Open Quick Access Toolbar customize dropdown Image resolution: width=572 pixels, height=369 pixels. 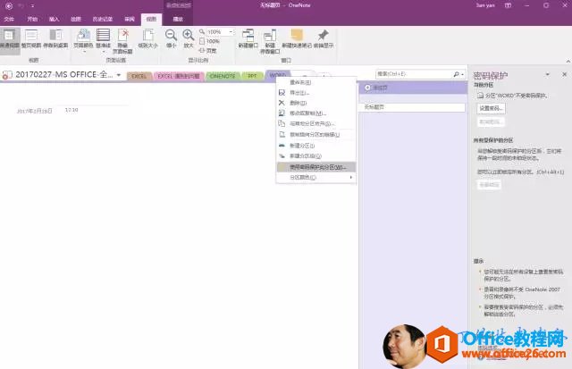tap(32, 6)
